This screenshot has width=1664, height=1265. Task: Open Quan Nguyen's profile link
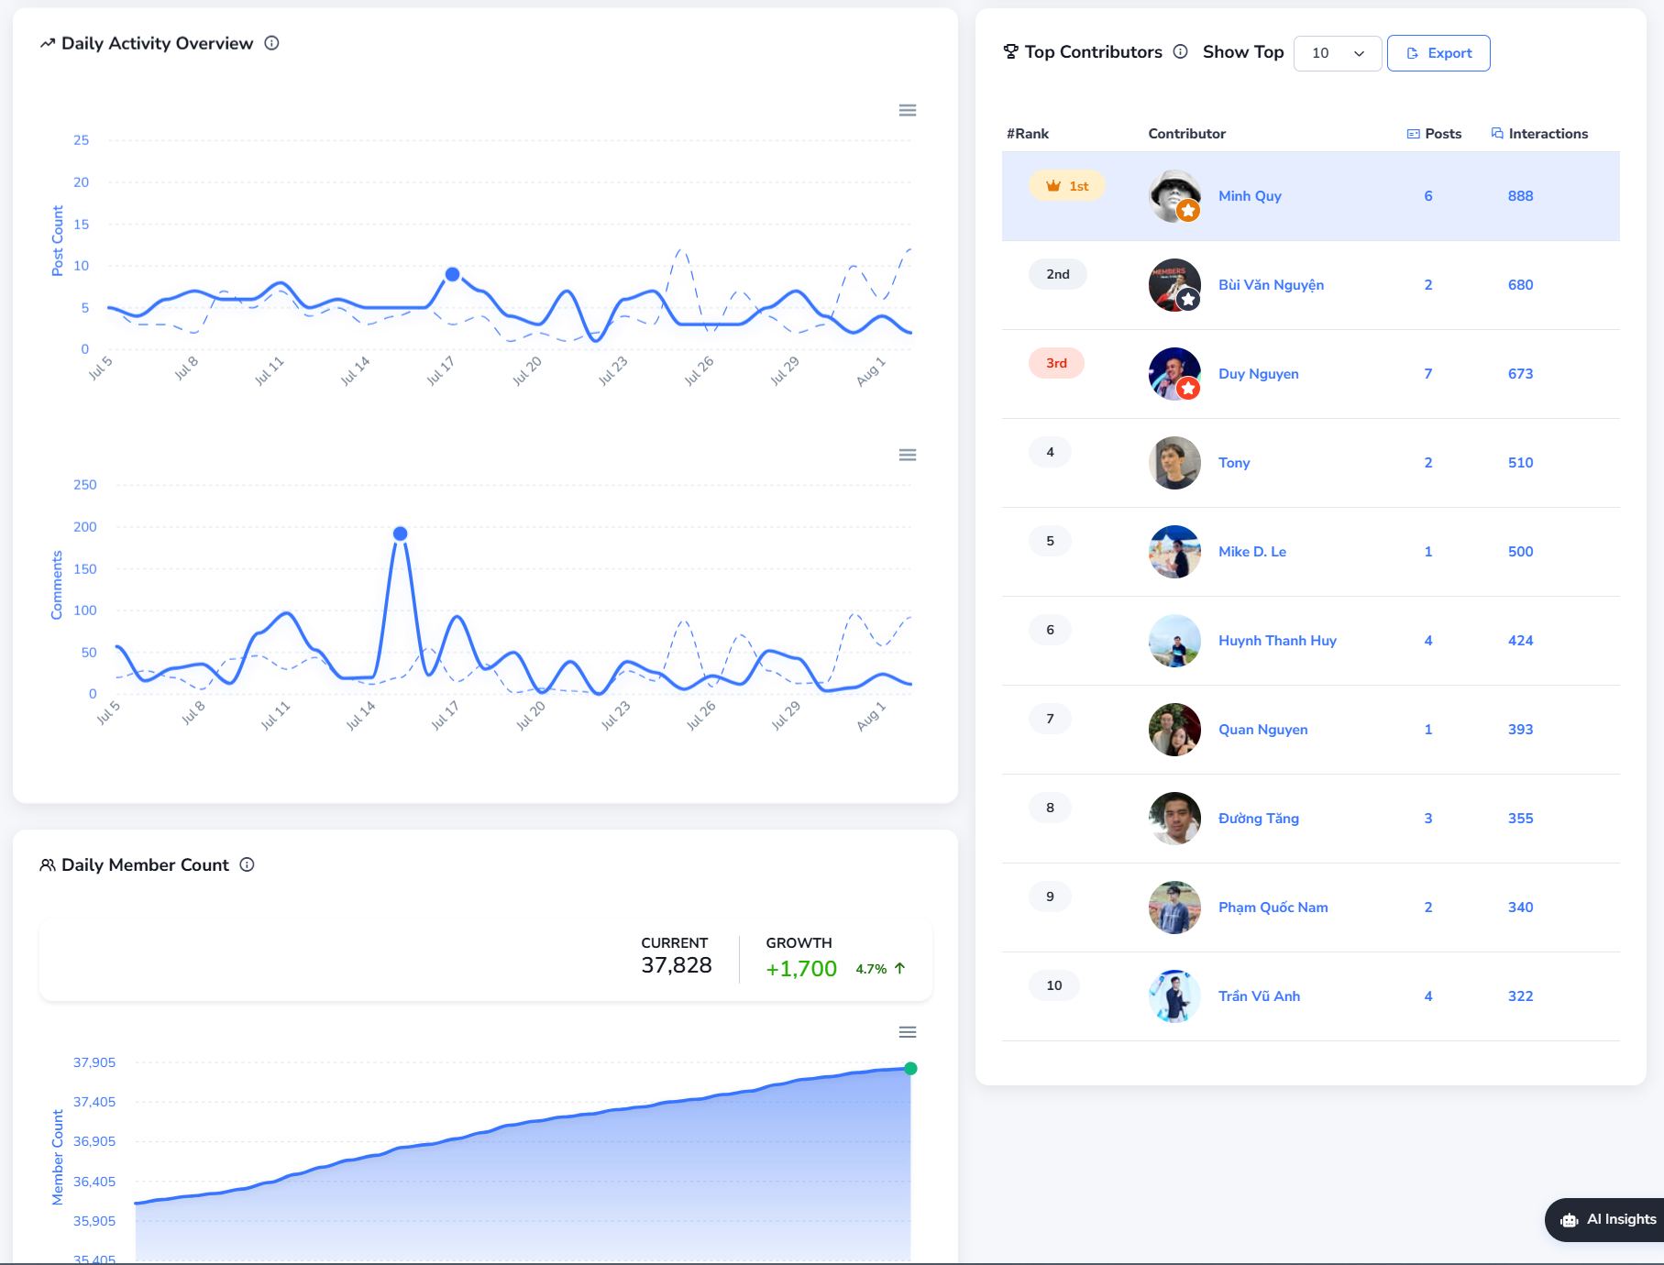click(x=1262, y=729)
